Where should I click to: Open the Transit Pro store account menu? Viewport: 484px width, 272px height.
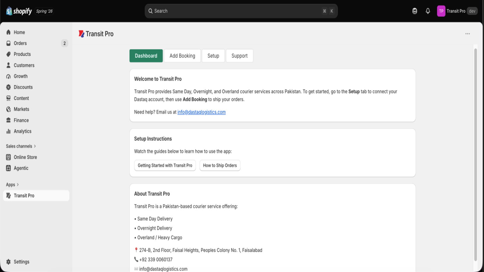pos(457,11)
